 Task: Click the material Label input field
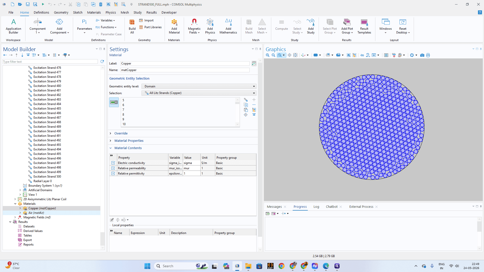click(x=185, y=63)
